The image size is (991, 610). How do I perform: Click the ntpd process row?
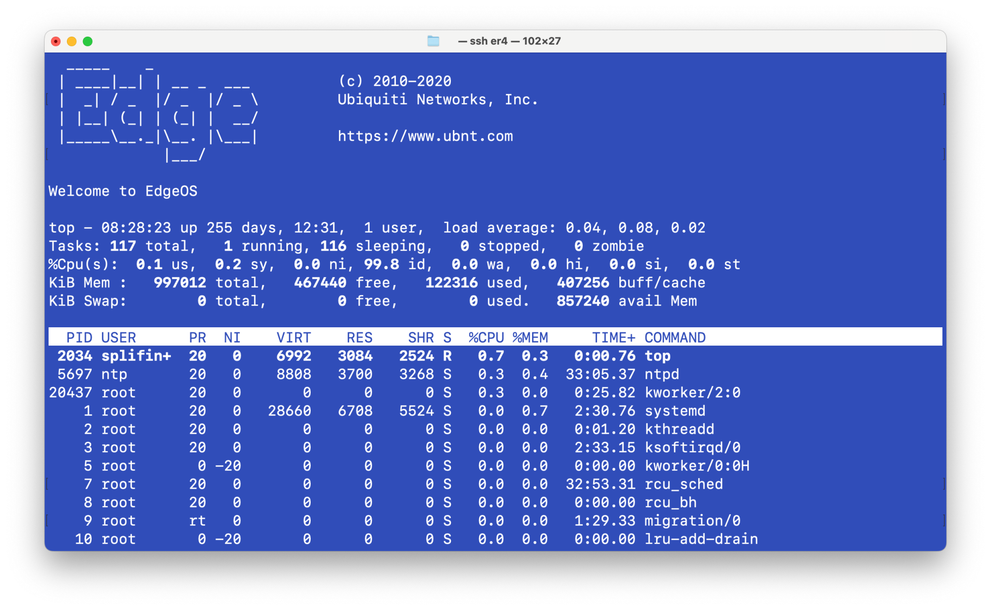coord(661,374)
